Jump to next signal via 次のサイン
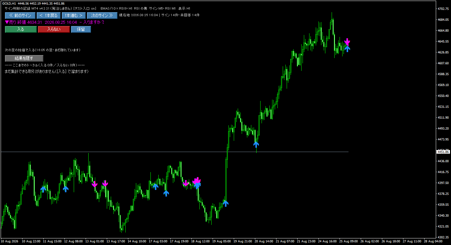This screenshot has width=451, height=245. 102,15
